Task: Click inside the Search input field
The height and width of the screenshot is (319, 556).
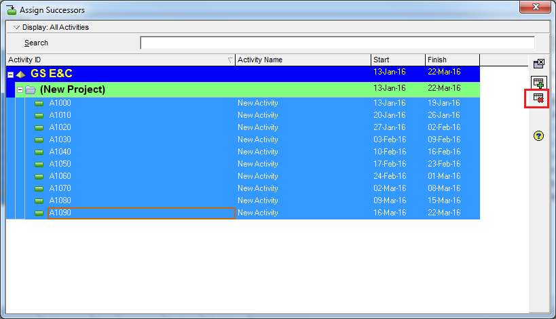Action: point(337,43)
